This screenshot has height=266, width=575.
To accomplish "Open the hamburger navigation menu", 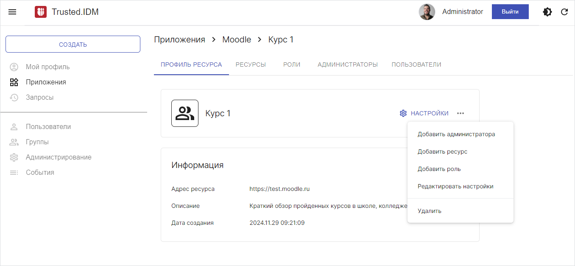I will (x=12, y=12).
